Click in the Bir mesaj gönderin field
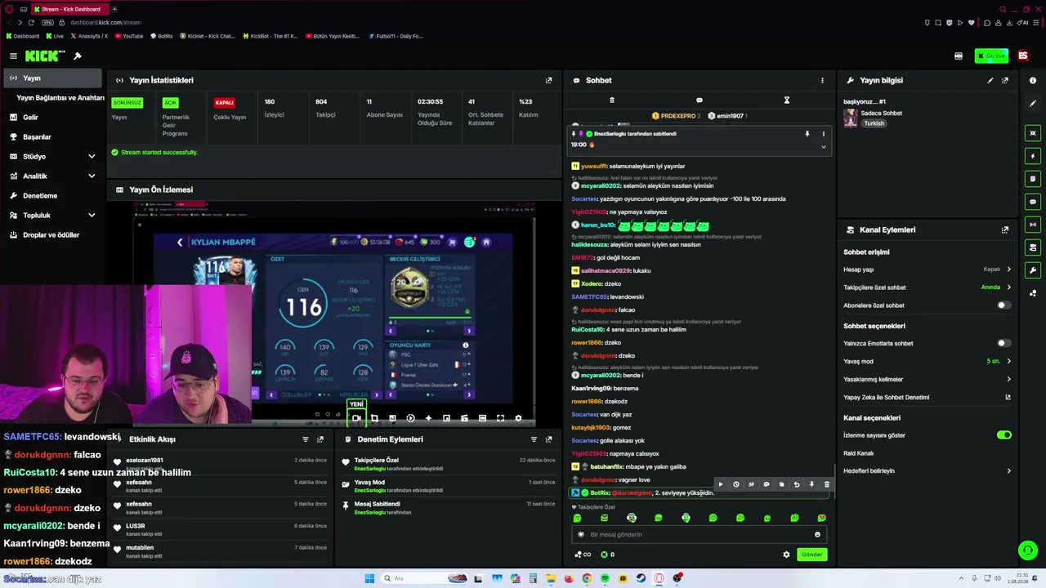The height and width of the screenshot is (588, 1046). point(699,535)
